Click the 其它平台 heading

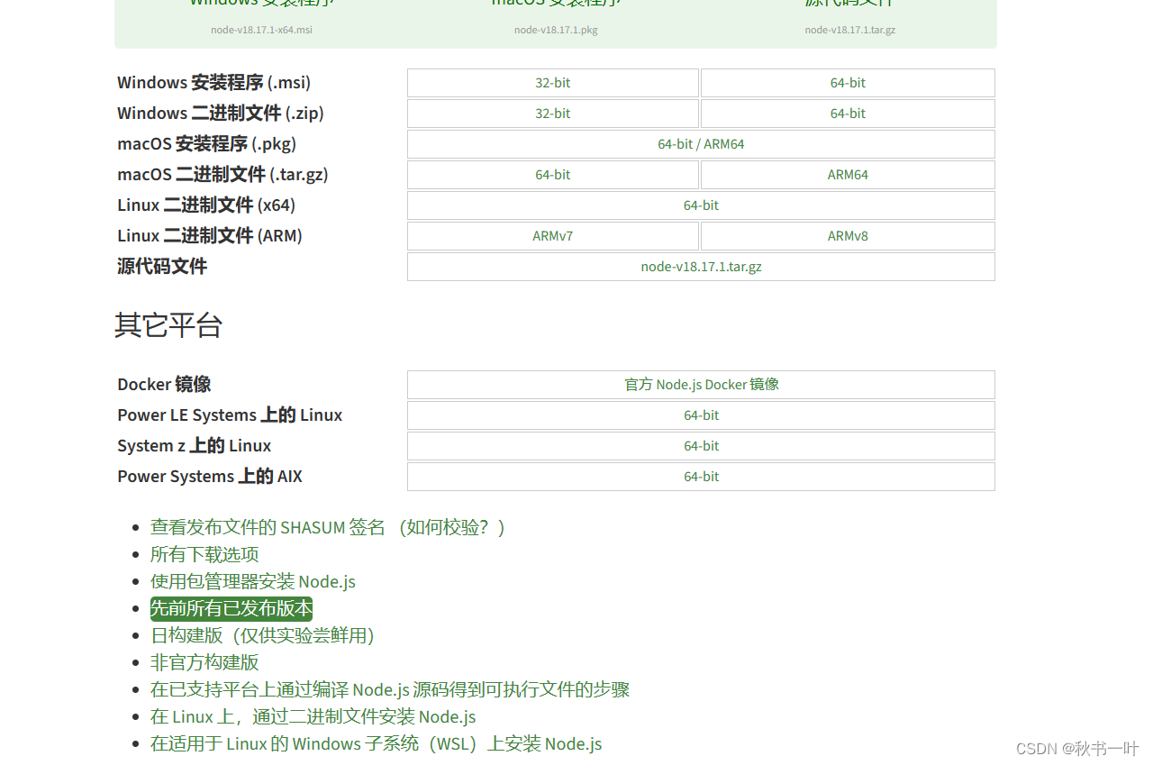(168, 325)
